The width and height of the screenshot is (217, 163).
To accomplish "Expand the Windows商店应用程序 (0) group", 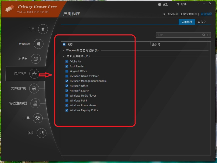I will click(64, 50).
